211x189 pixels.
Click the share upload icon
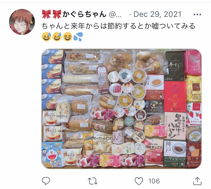tap(197, 181)
